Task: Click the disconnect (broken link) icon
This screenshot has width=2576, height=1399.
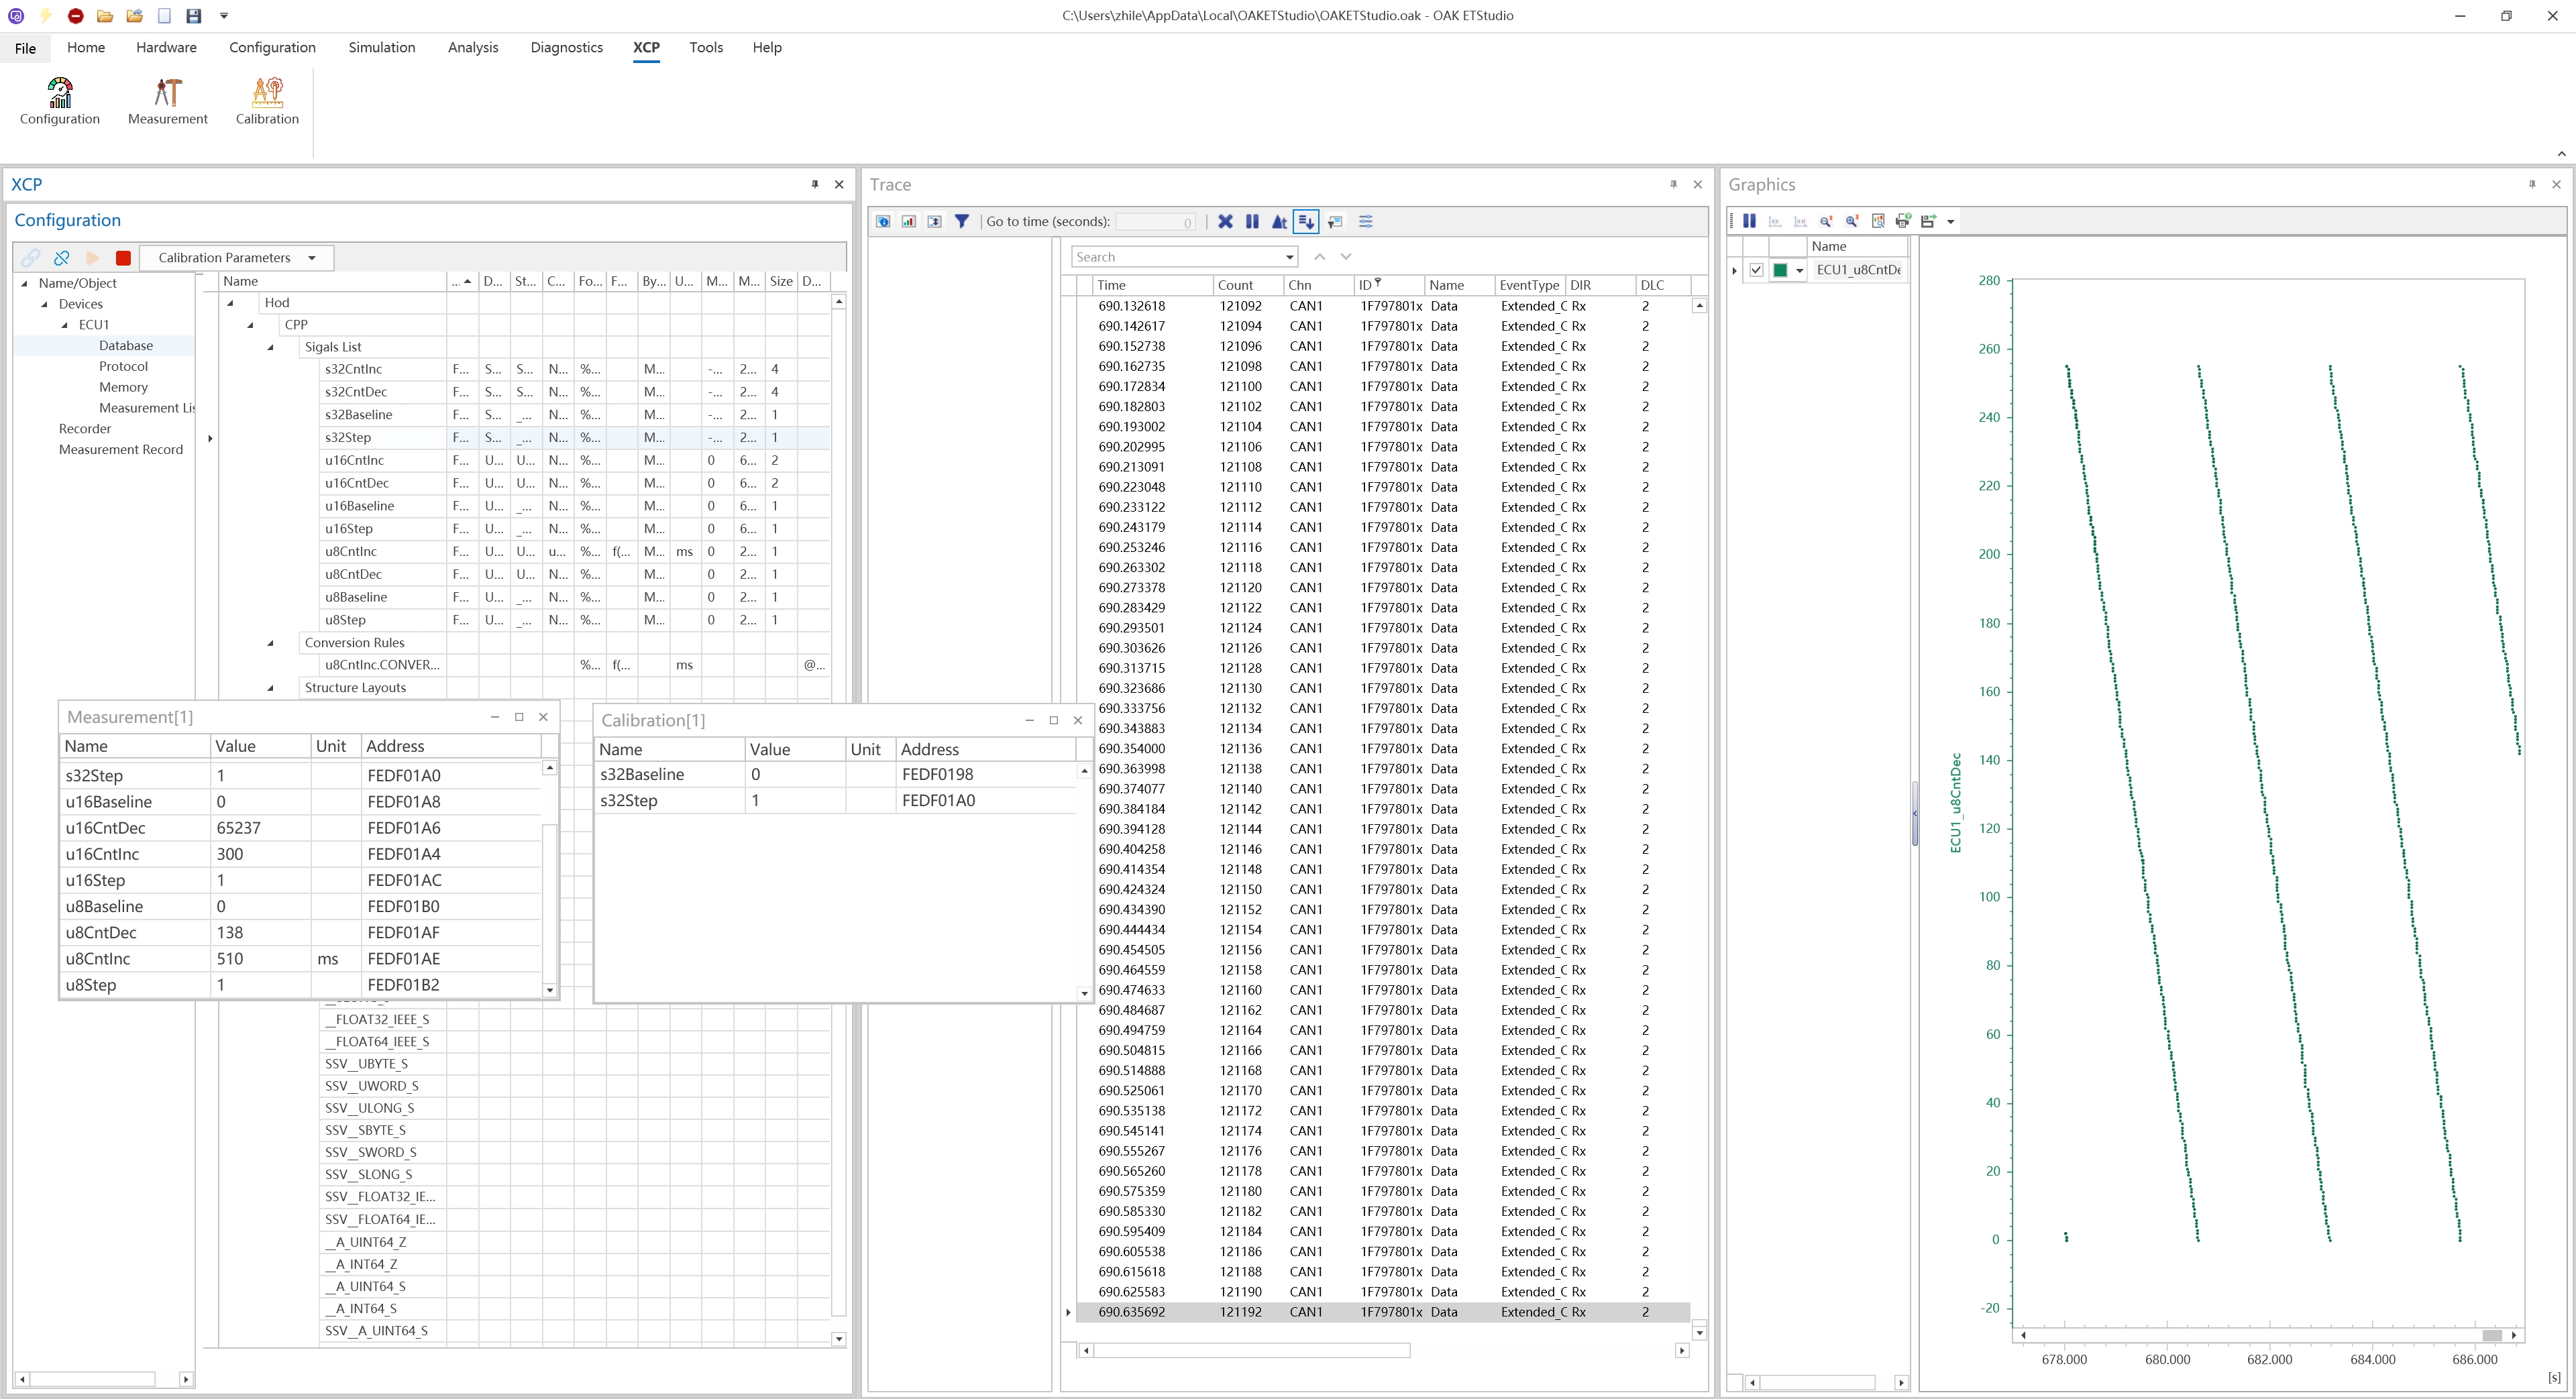Action: 61,258
